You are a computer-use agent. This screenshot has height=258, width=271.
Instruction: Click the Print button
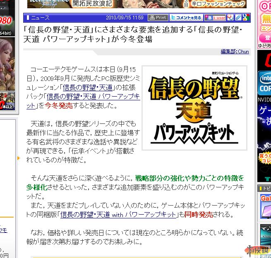point(158,18)
